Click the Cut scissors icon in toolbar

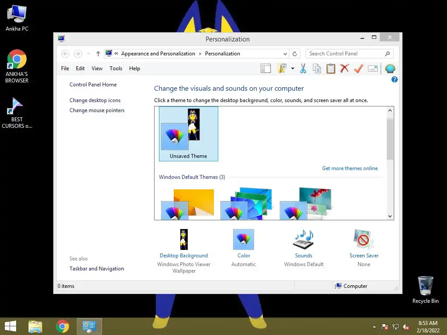click(303, 68)
